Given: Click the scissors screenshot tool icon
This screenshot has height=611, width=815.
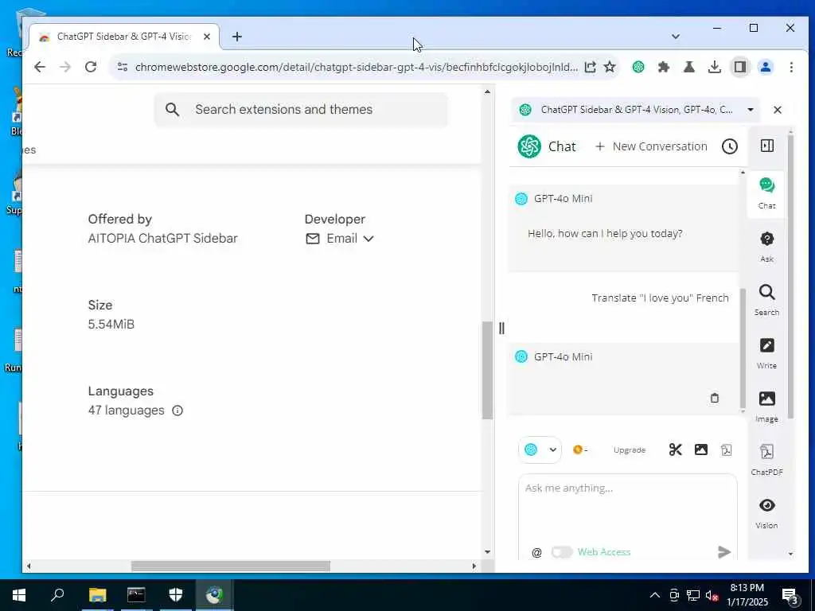Looking at the screenshot, I should tap(675, 449).
